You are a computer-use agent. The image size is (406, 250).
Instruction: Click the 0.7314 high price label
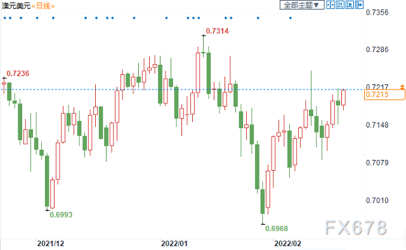217,31
